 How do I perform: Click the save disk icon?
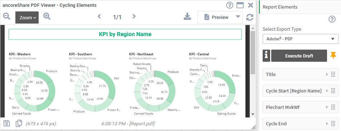point(7,124)
